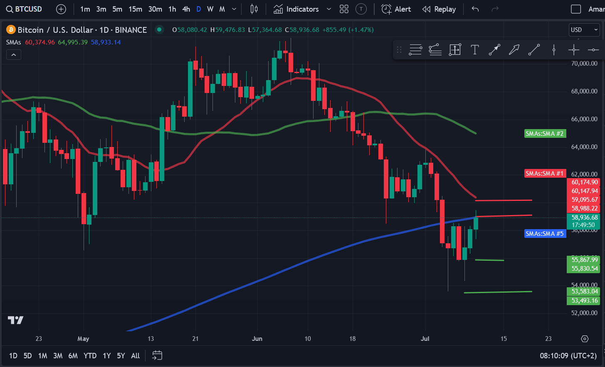The image size is (605, 367).
Task: Open the indicator templates grid icon
Action: [344, 9]
